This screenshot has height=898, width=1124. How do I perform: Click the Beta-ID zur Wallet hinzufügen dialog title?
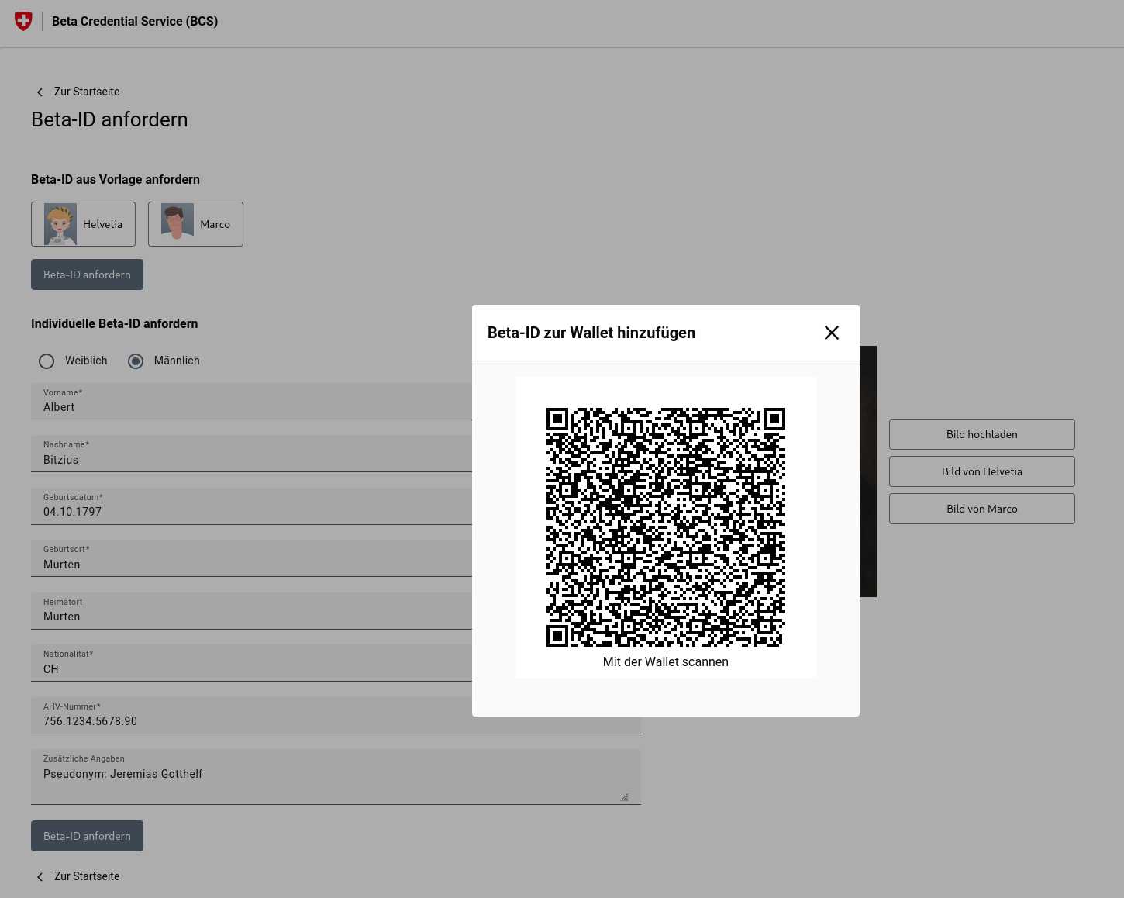point(591,333)
